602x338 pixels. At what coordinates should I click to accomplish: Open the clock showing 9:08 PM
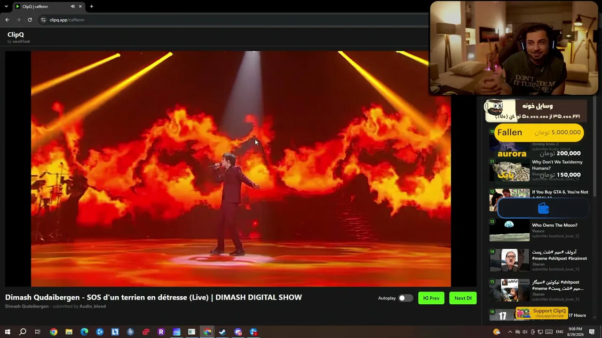tap(575, 332)
